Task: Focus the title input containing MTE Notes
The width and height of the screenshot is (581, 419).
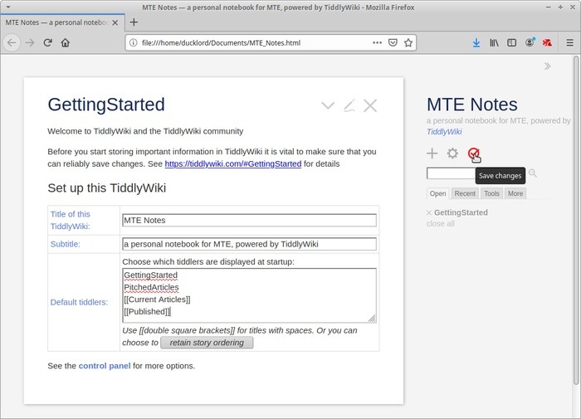Action: (249, 221)
